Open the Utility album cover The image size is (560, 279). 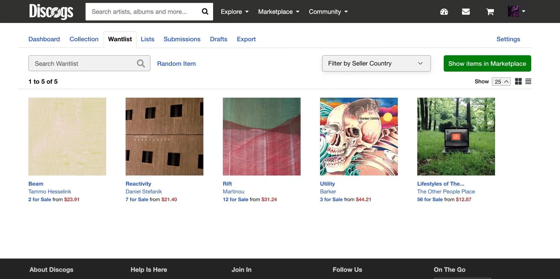(359, 137)
